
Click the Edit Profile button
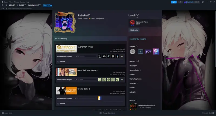tap(134, 30)
